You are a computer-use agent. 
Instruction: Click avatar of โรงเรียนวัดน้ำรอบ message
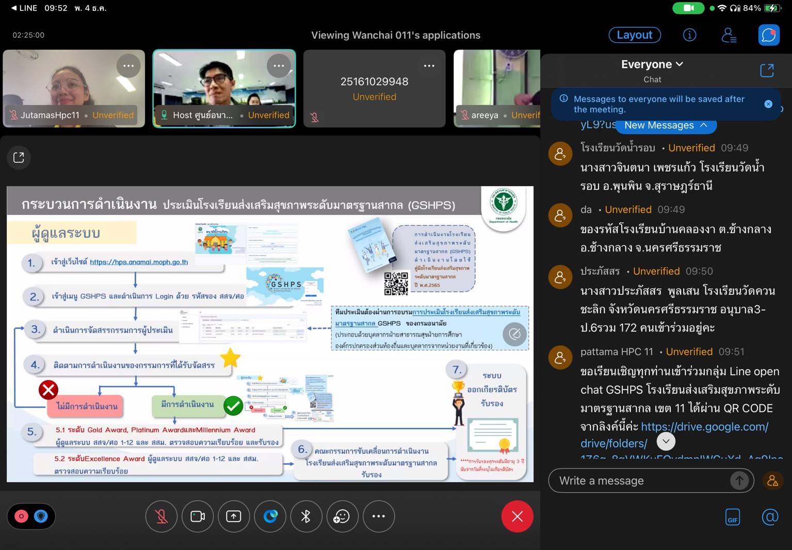560,154
